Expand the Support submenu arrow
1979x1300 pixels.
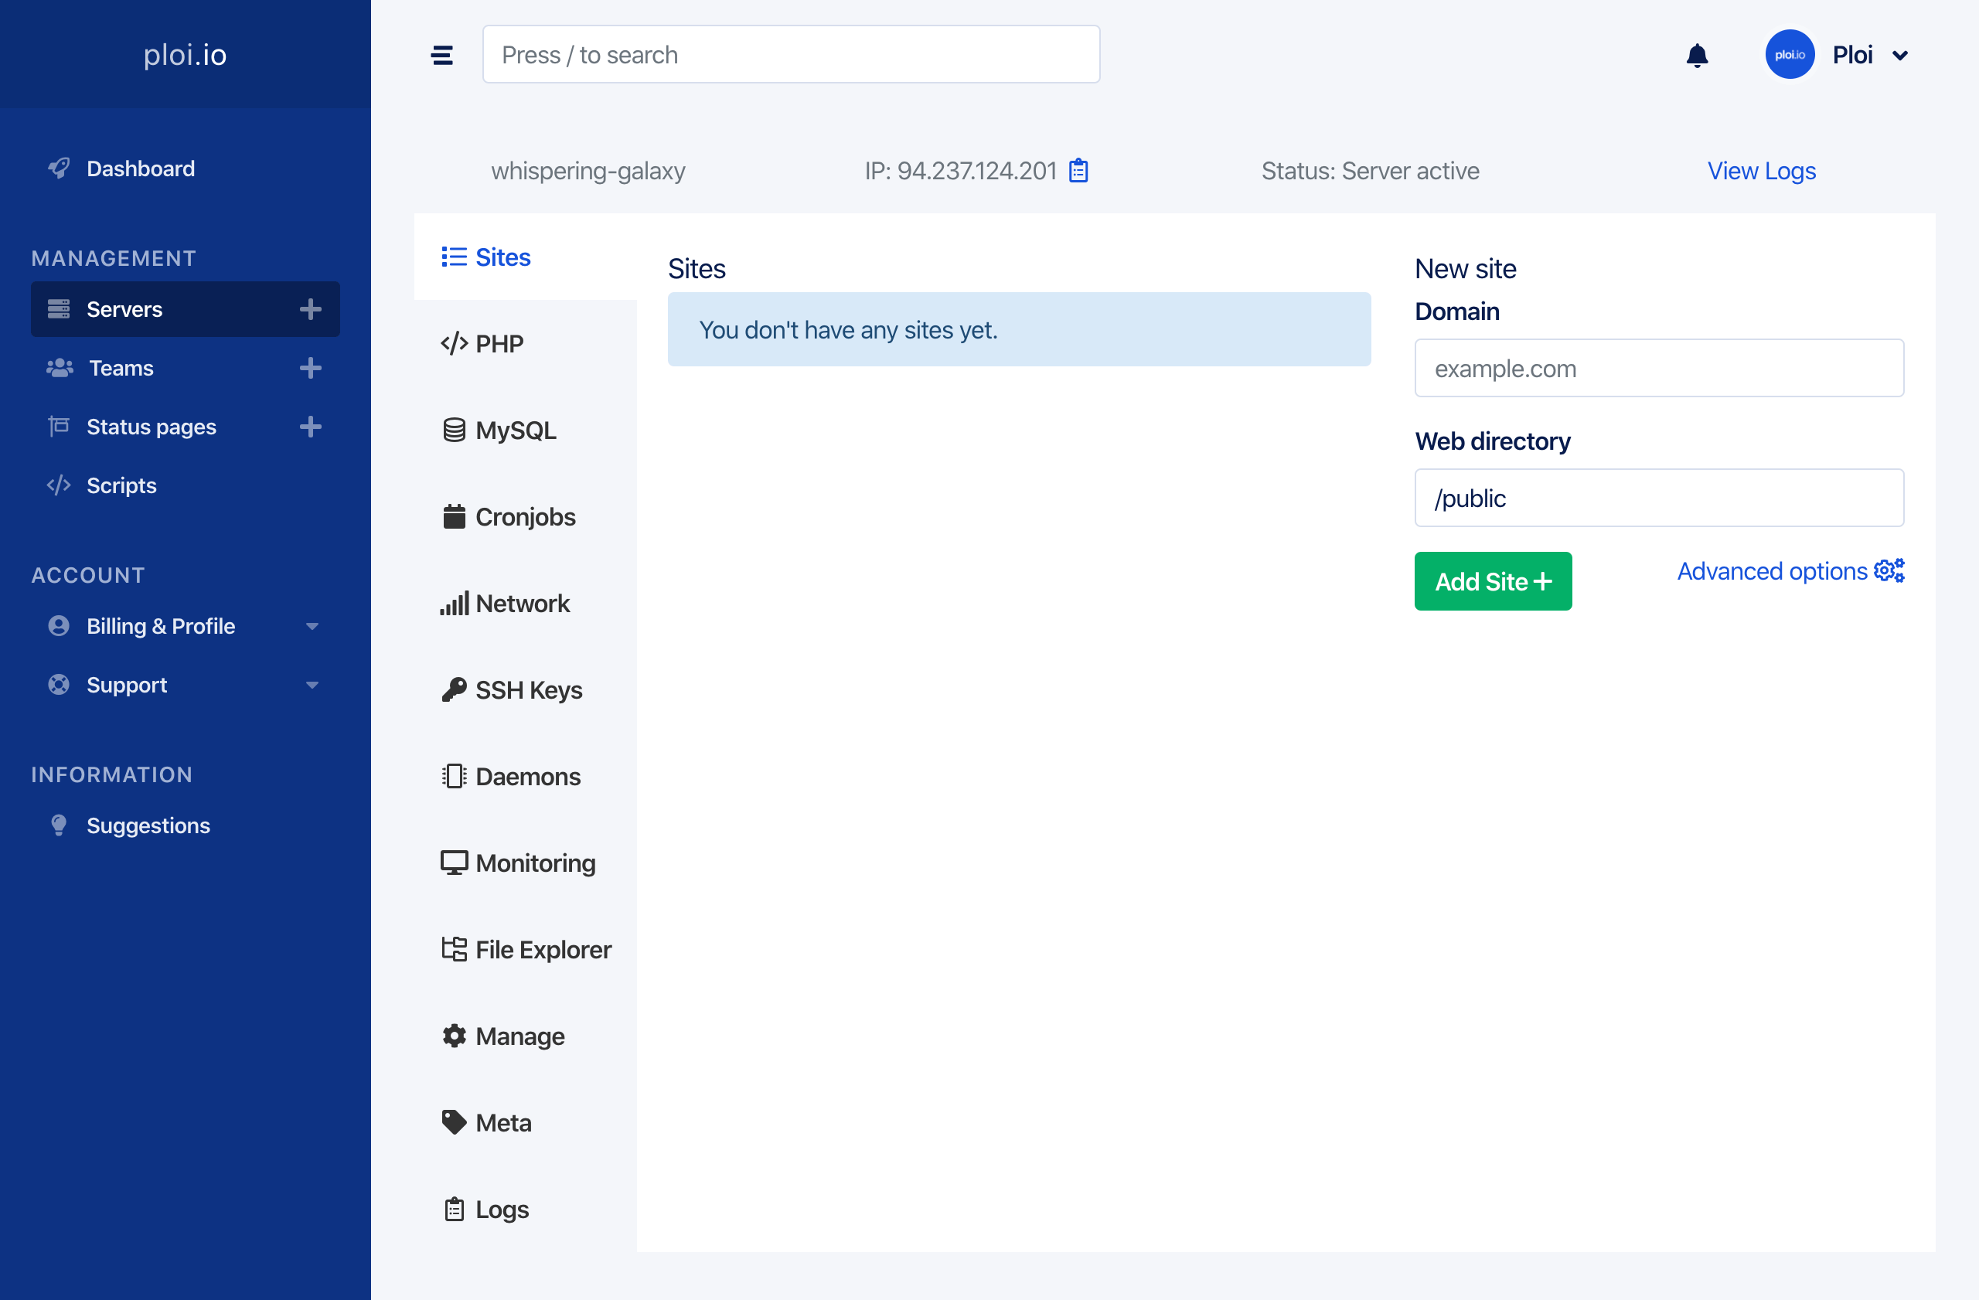click(312, 685)
